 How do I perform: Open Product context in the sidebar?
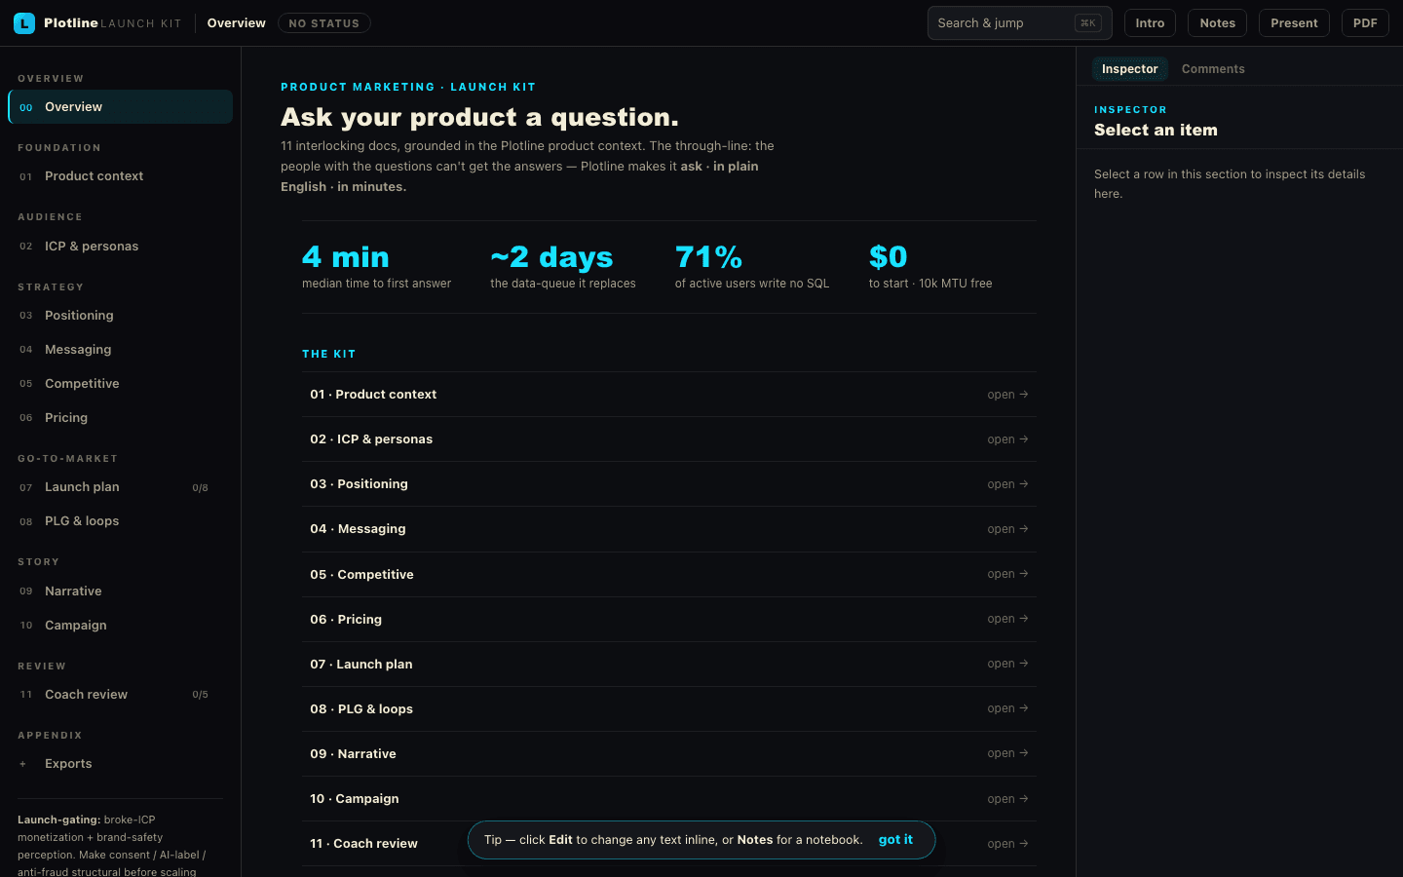click(x=120, y=176)
